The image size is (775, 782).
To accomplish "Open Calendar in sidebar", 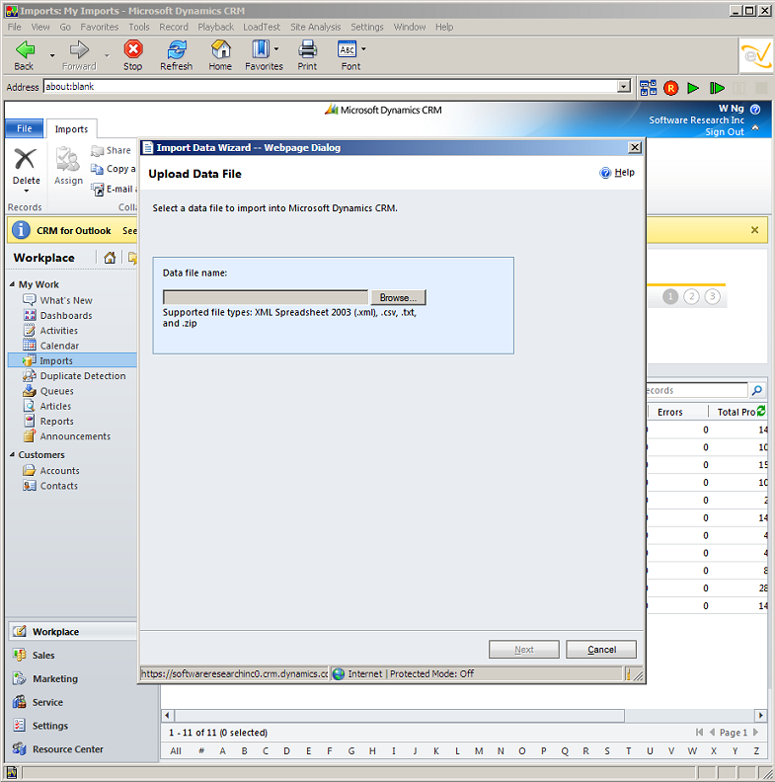I will click(x=59, y=346).
